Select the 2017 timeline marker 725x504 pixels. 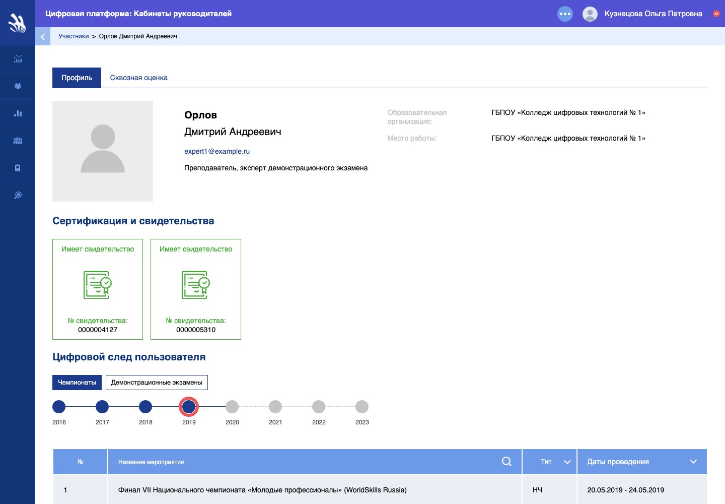pos(102,407)
